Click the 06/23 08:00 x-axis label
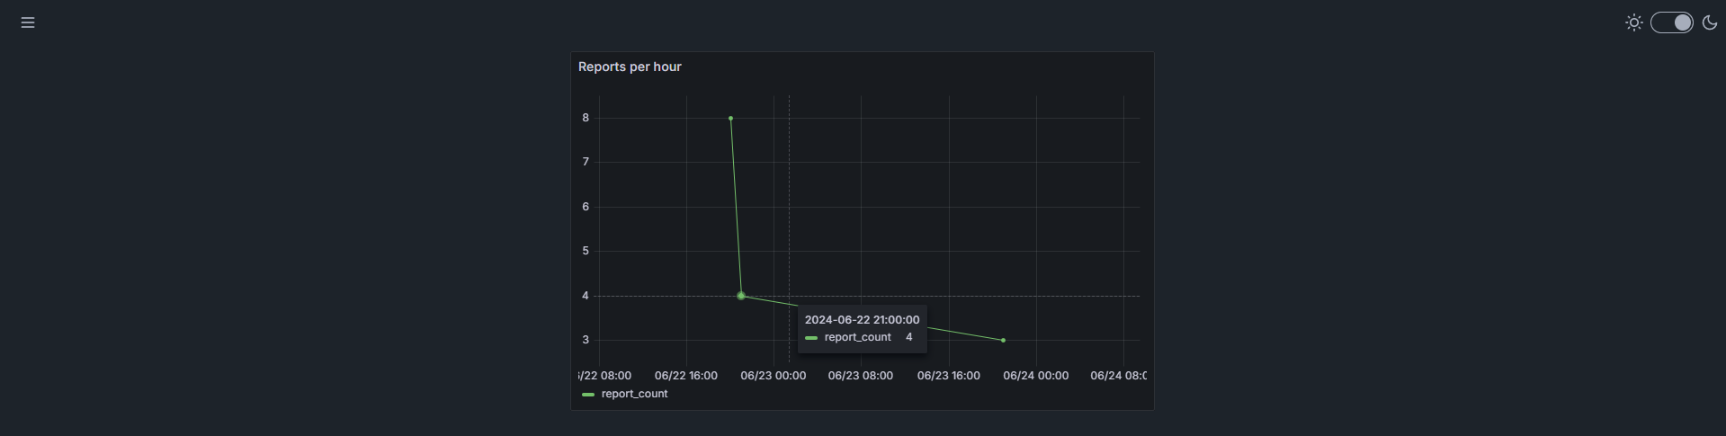Image resolution: width=1726 pixels, height=436 pixels. tap(860, 376)
